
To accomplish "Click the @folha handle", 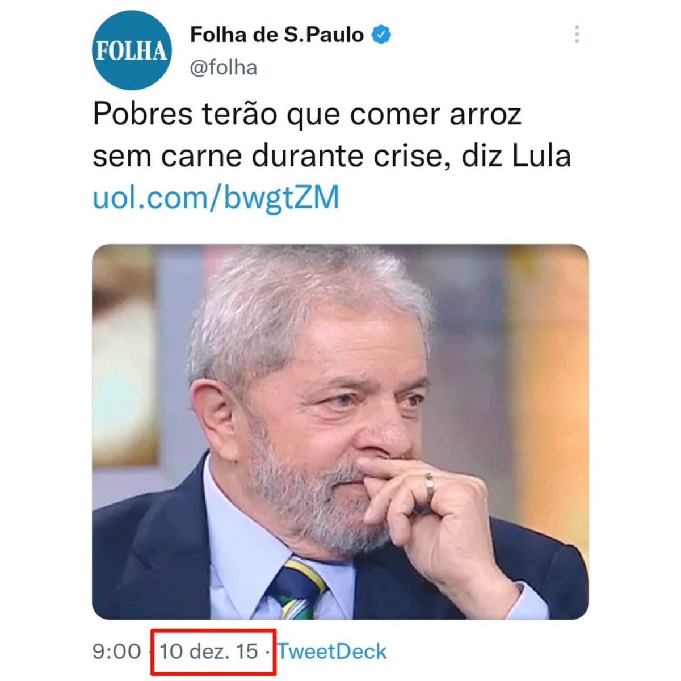I will (224, 68).
